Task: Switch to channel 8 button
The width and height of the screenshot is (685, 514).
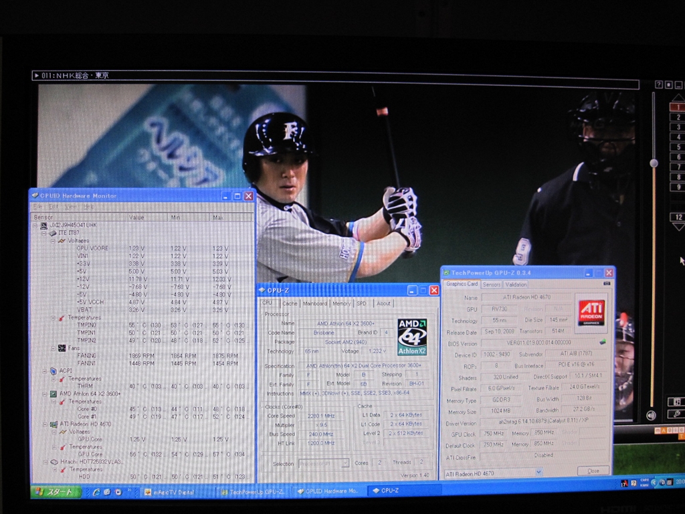Action: point(677,177)
